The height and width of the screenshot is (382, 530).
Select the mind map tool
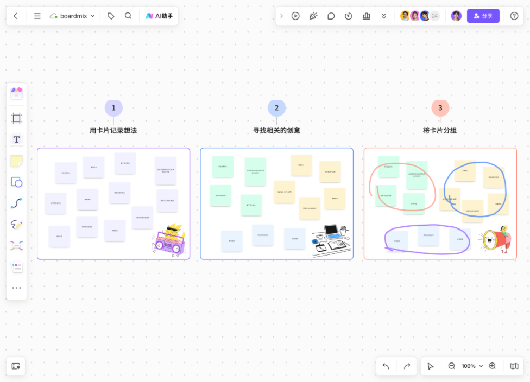[x=17, y=245]
